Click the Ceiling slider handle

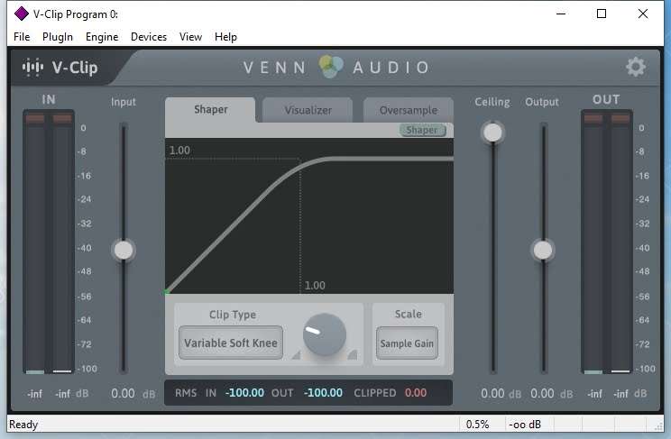tap(492, 133)
